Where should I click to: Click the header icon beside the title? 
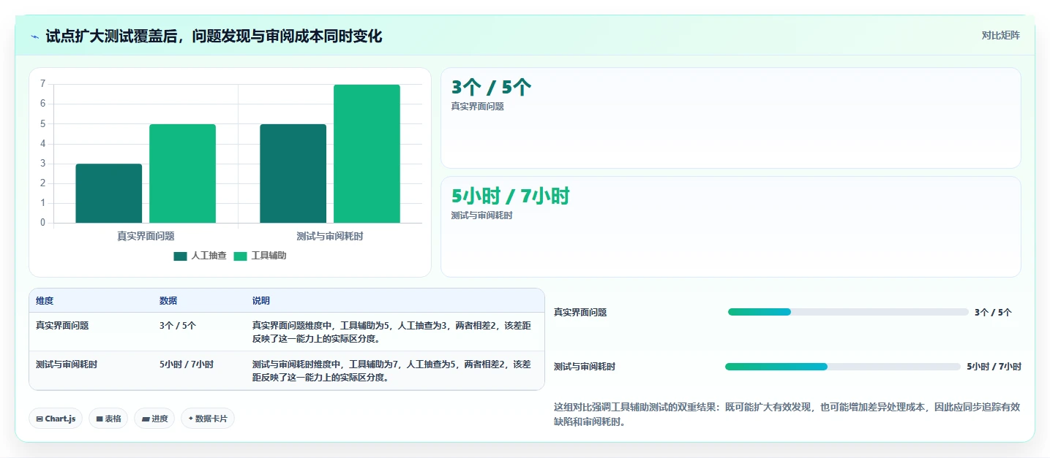click(35, 37)
